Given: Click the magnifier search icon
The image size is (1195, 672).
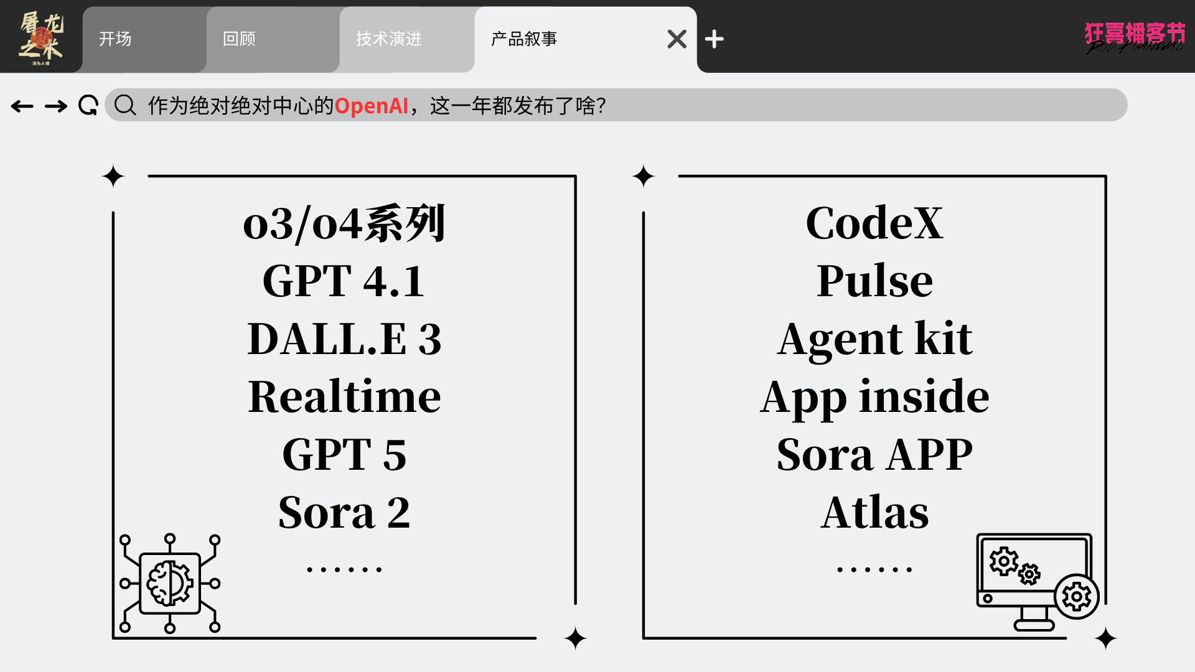Looking at the screenshot, I should 125,105.
